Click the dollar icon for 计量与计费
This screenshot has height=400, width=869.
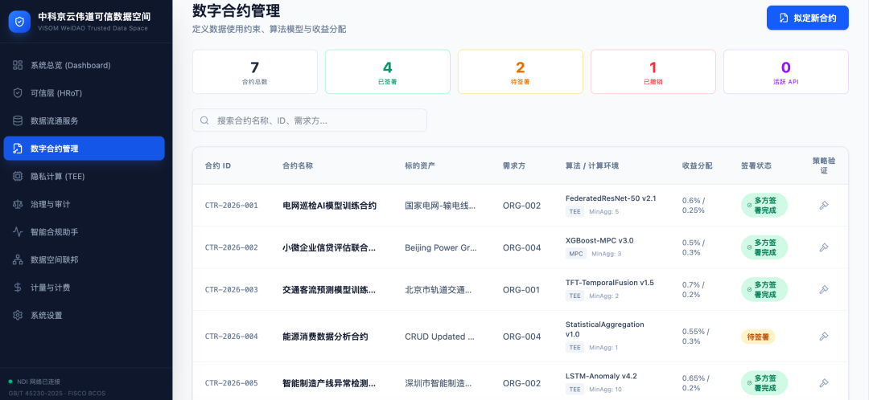coord(18,287)
